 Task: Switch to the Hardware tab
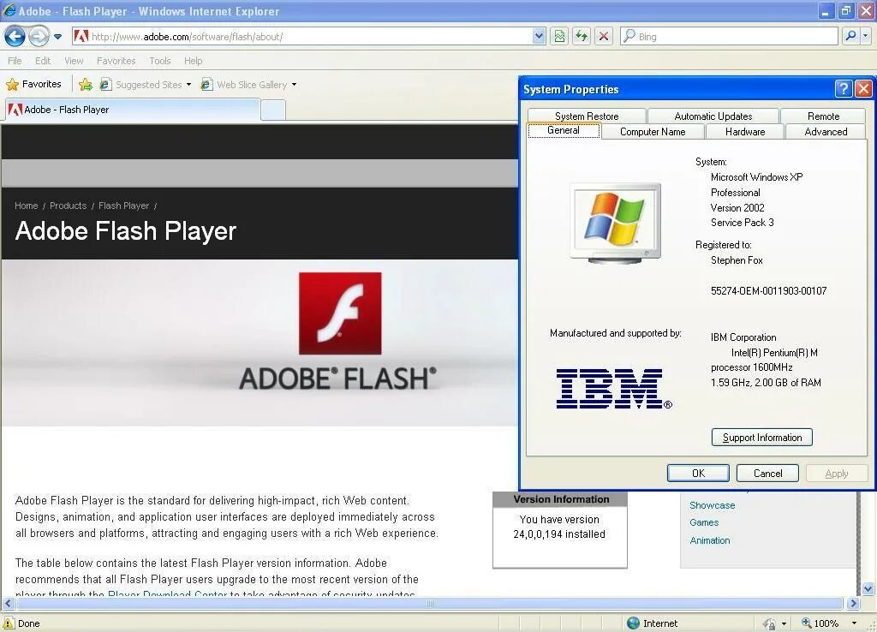tap(745, 131)
